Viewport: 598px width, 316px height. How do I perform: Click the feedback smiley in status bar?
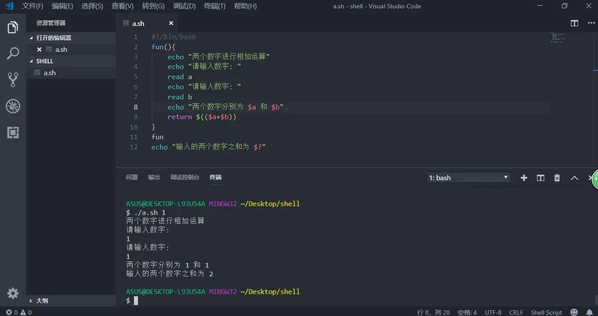pos(574,312)
